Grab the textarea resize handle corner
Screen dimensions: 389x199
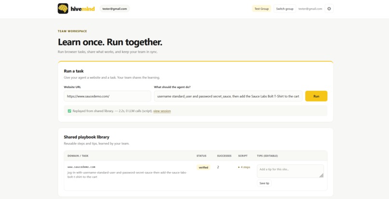coord(321,175)
